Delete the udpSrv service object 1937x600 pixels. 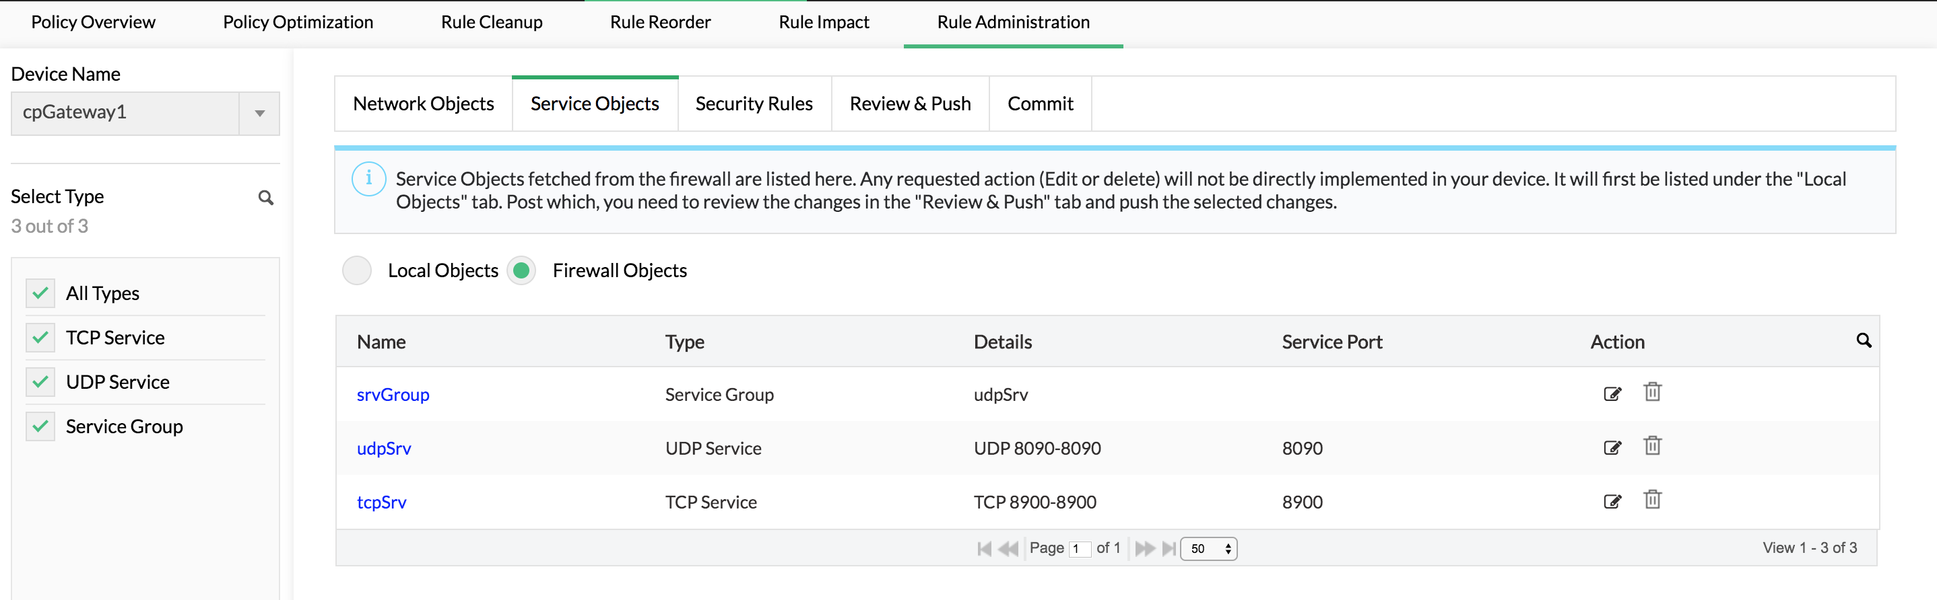tap(1652, 446)
